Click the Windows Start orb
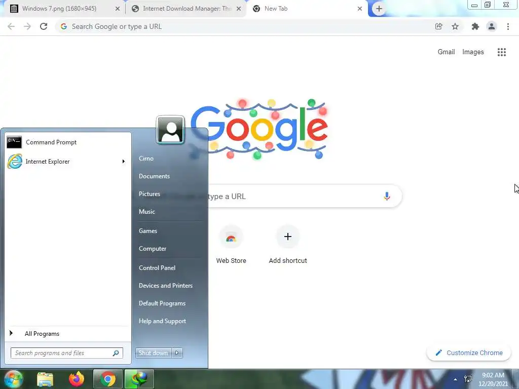 14,379
